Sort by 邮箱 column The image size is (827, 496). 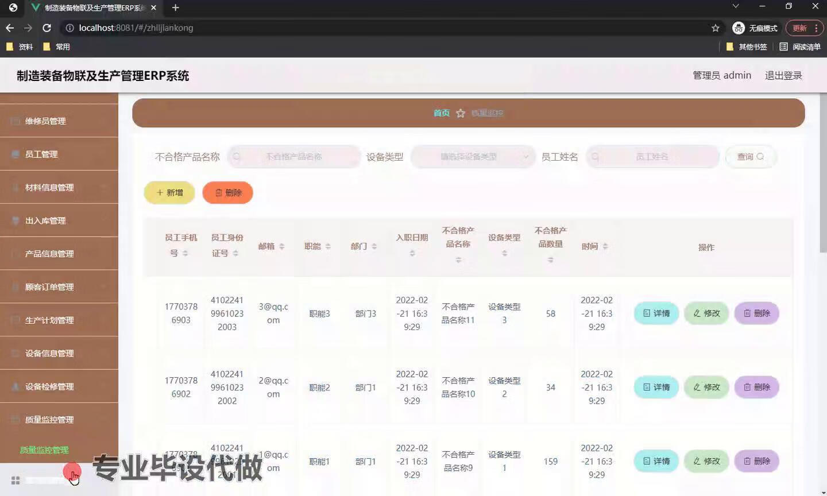coord(281,246)
